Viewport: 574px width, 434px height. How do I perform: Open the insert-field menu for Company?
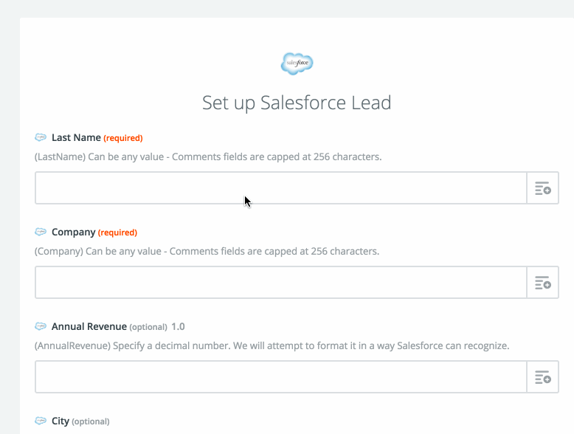(542, 283)
